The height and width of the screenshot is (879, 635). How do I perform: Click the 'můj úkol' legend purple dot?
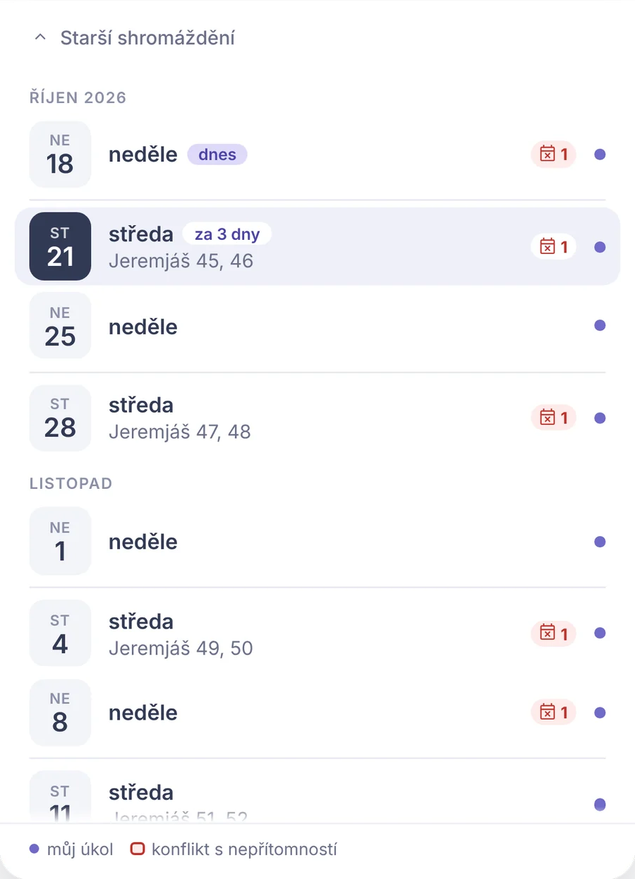pyautogui.click(x=34, y=849)
